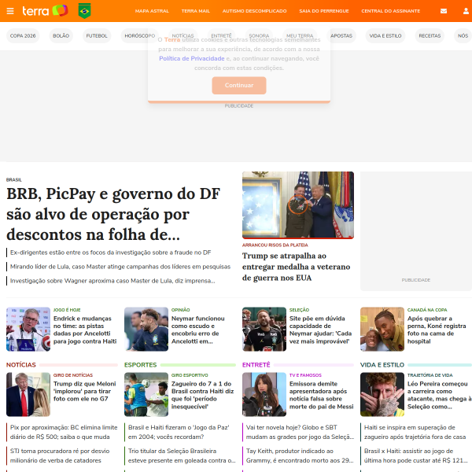Click the Neymar training thumbnail under Opinião
The height and width of the screenshot is (472, 472).
[x=146, y=329]
